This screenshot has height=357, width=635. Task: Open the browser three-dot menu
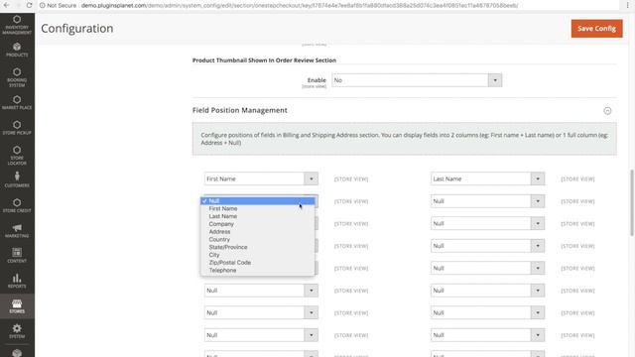tap(627, 5)
